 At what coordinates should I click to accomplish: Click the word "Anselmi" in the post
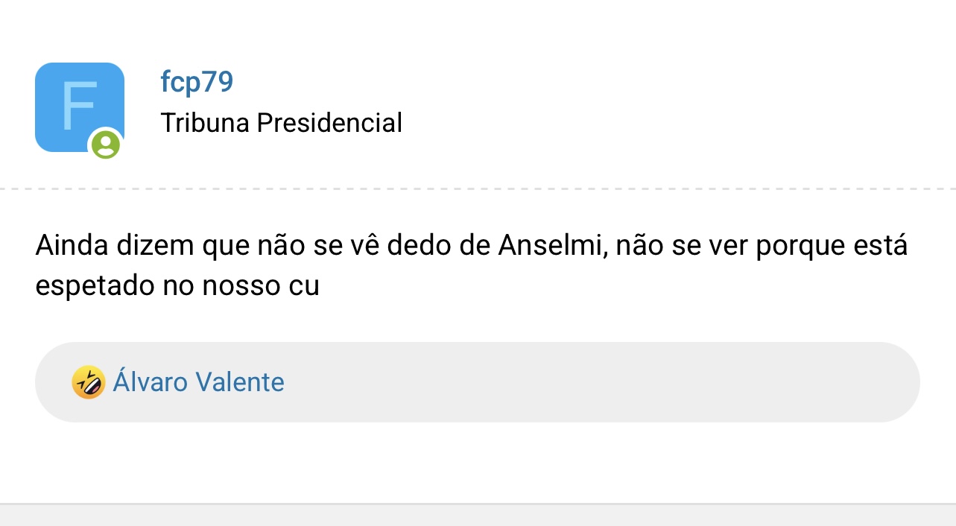548,245
